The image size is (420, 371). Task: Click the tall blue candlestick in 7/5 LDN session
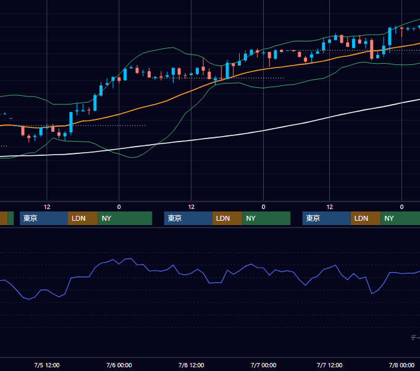[x=71, y=122]
